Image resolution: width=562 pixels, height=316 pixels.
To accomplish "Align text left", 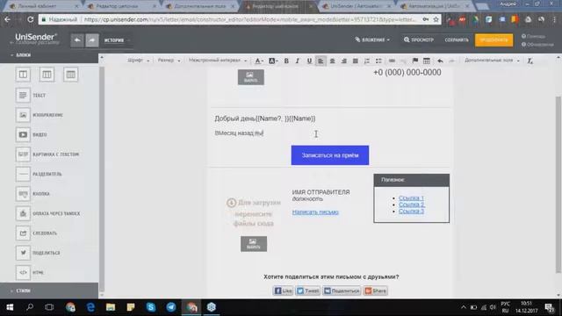I will 321,61.
